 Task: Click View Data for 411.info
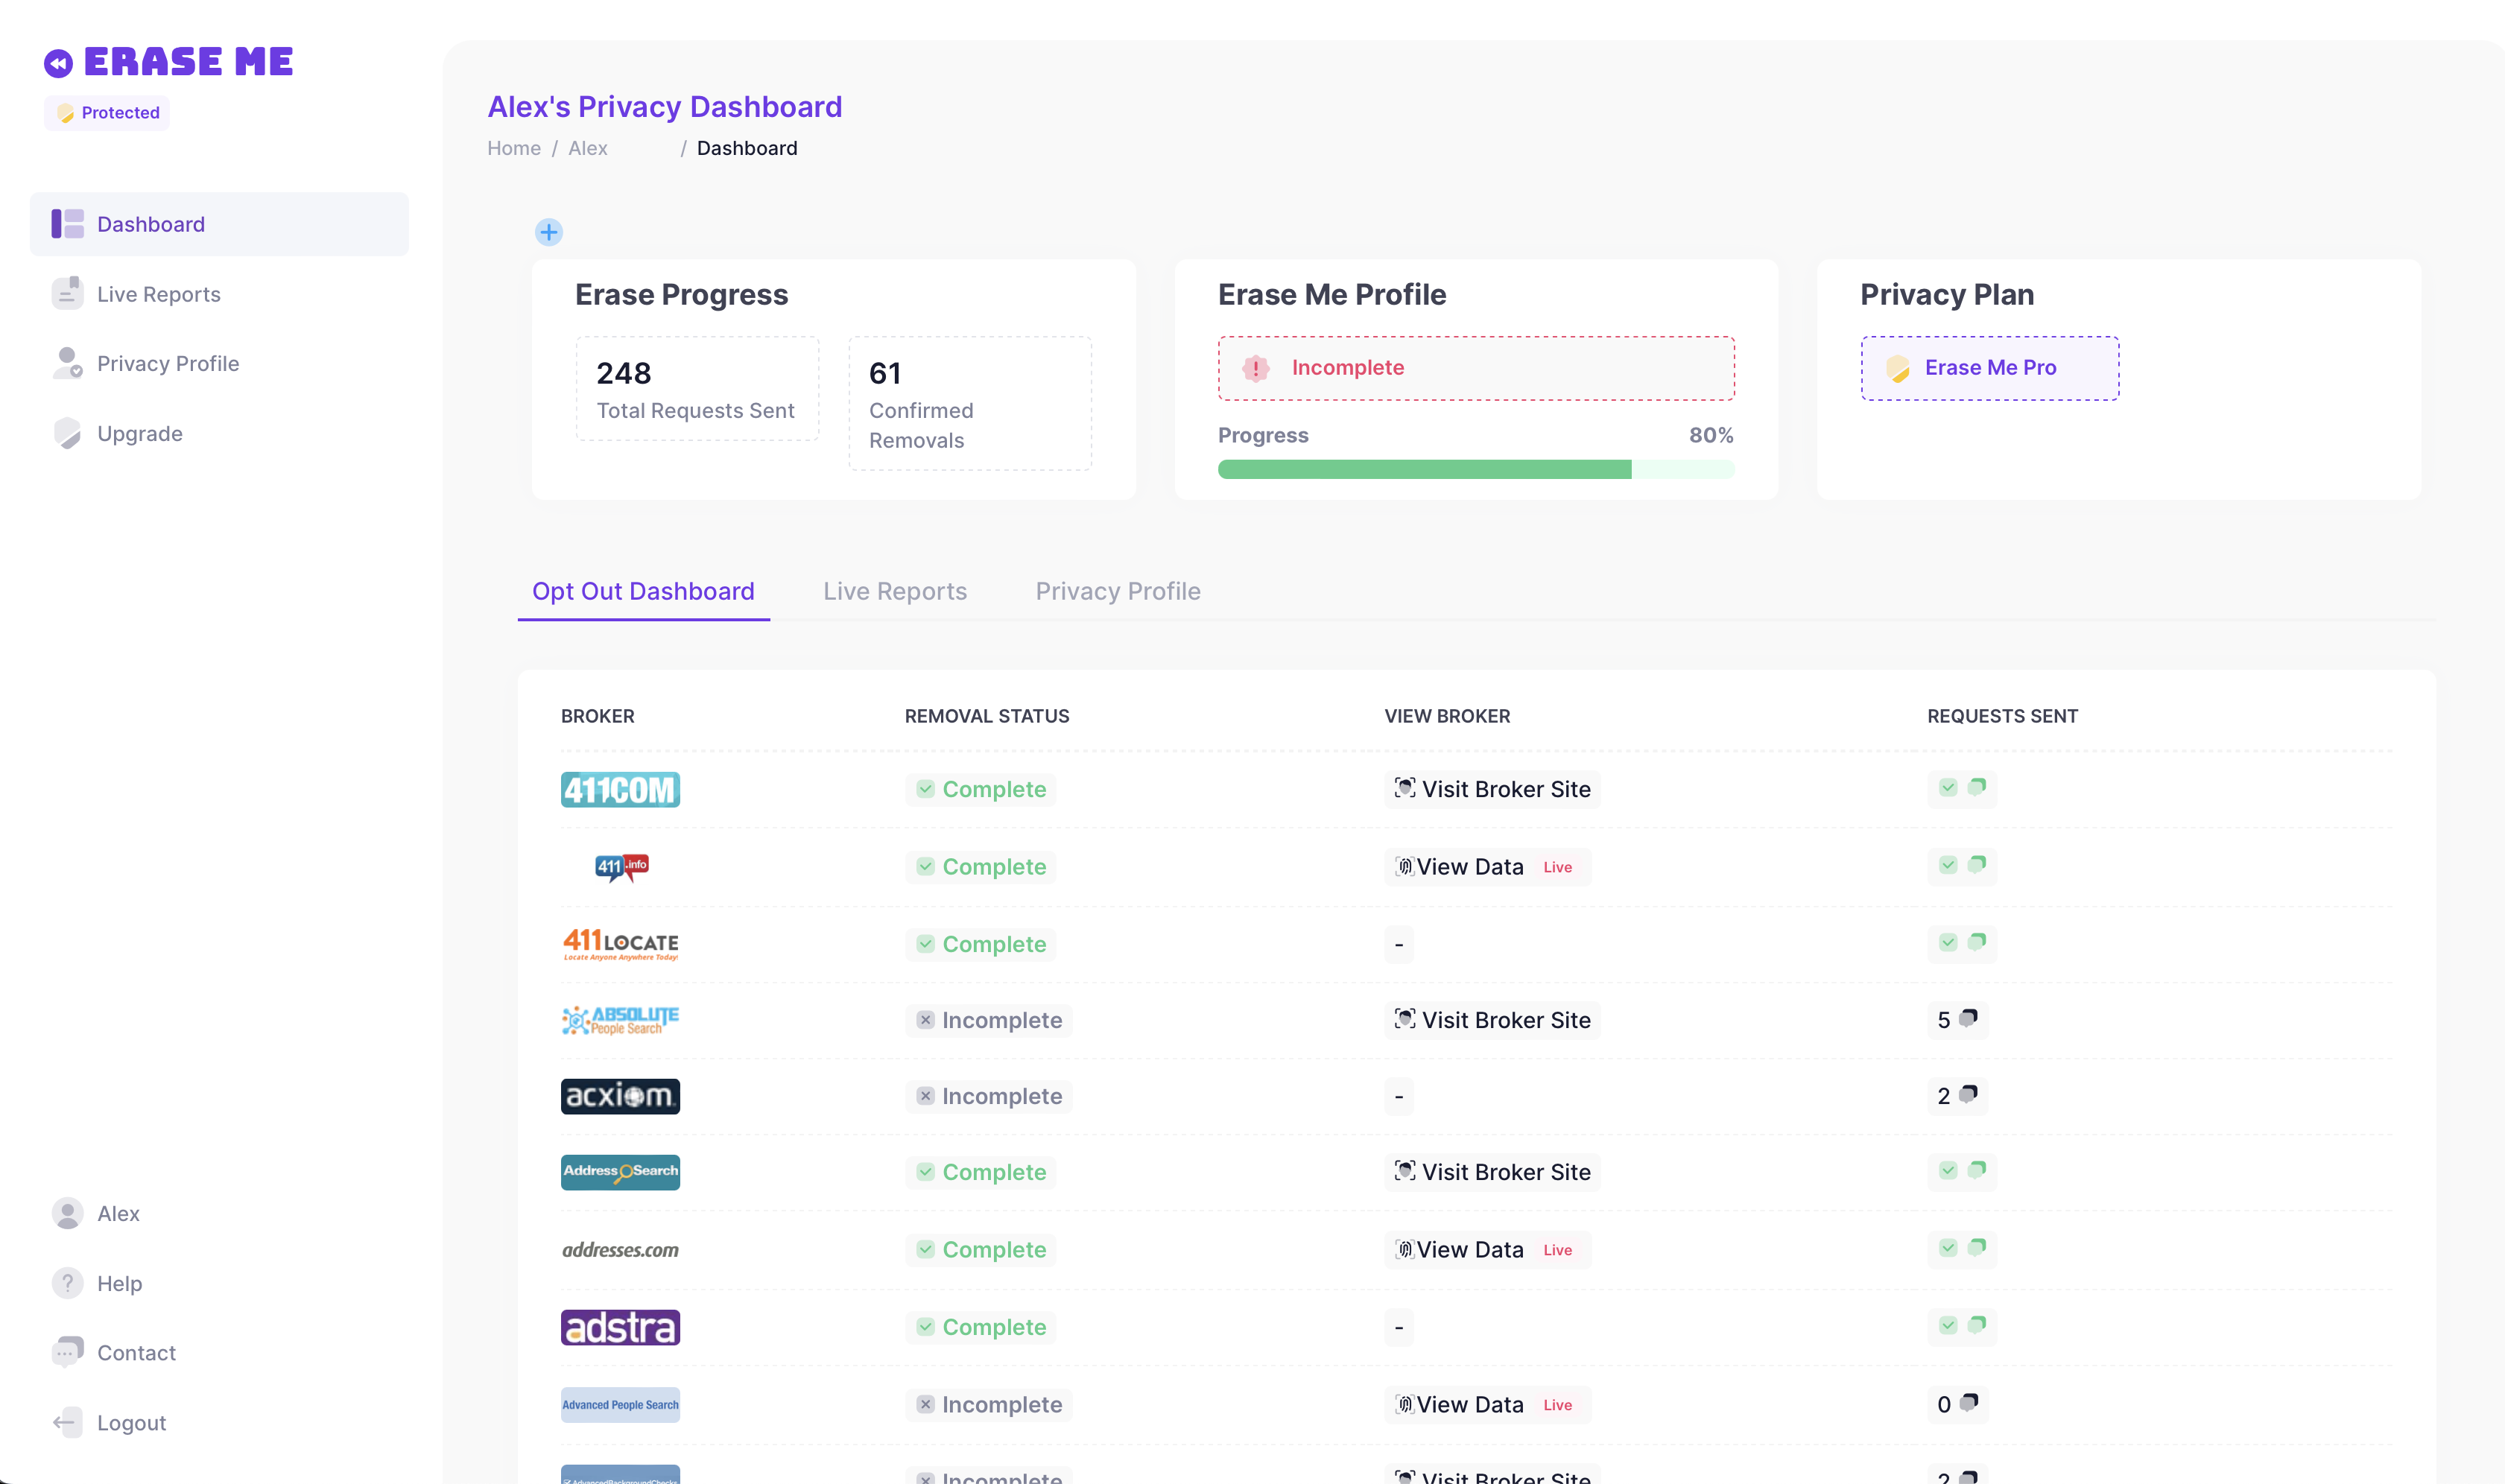[x=1487, y=867]
